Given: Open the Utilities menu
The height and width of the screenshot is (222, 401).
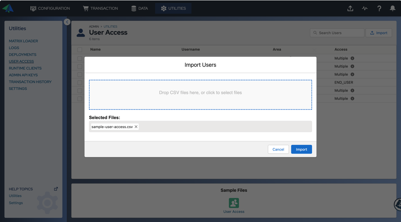Looking at the screenshot, I should tap(173, 9).
